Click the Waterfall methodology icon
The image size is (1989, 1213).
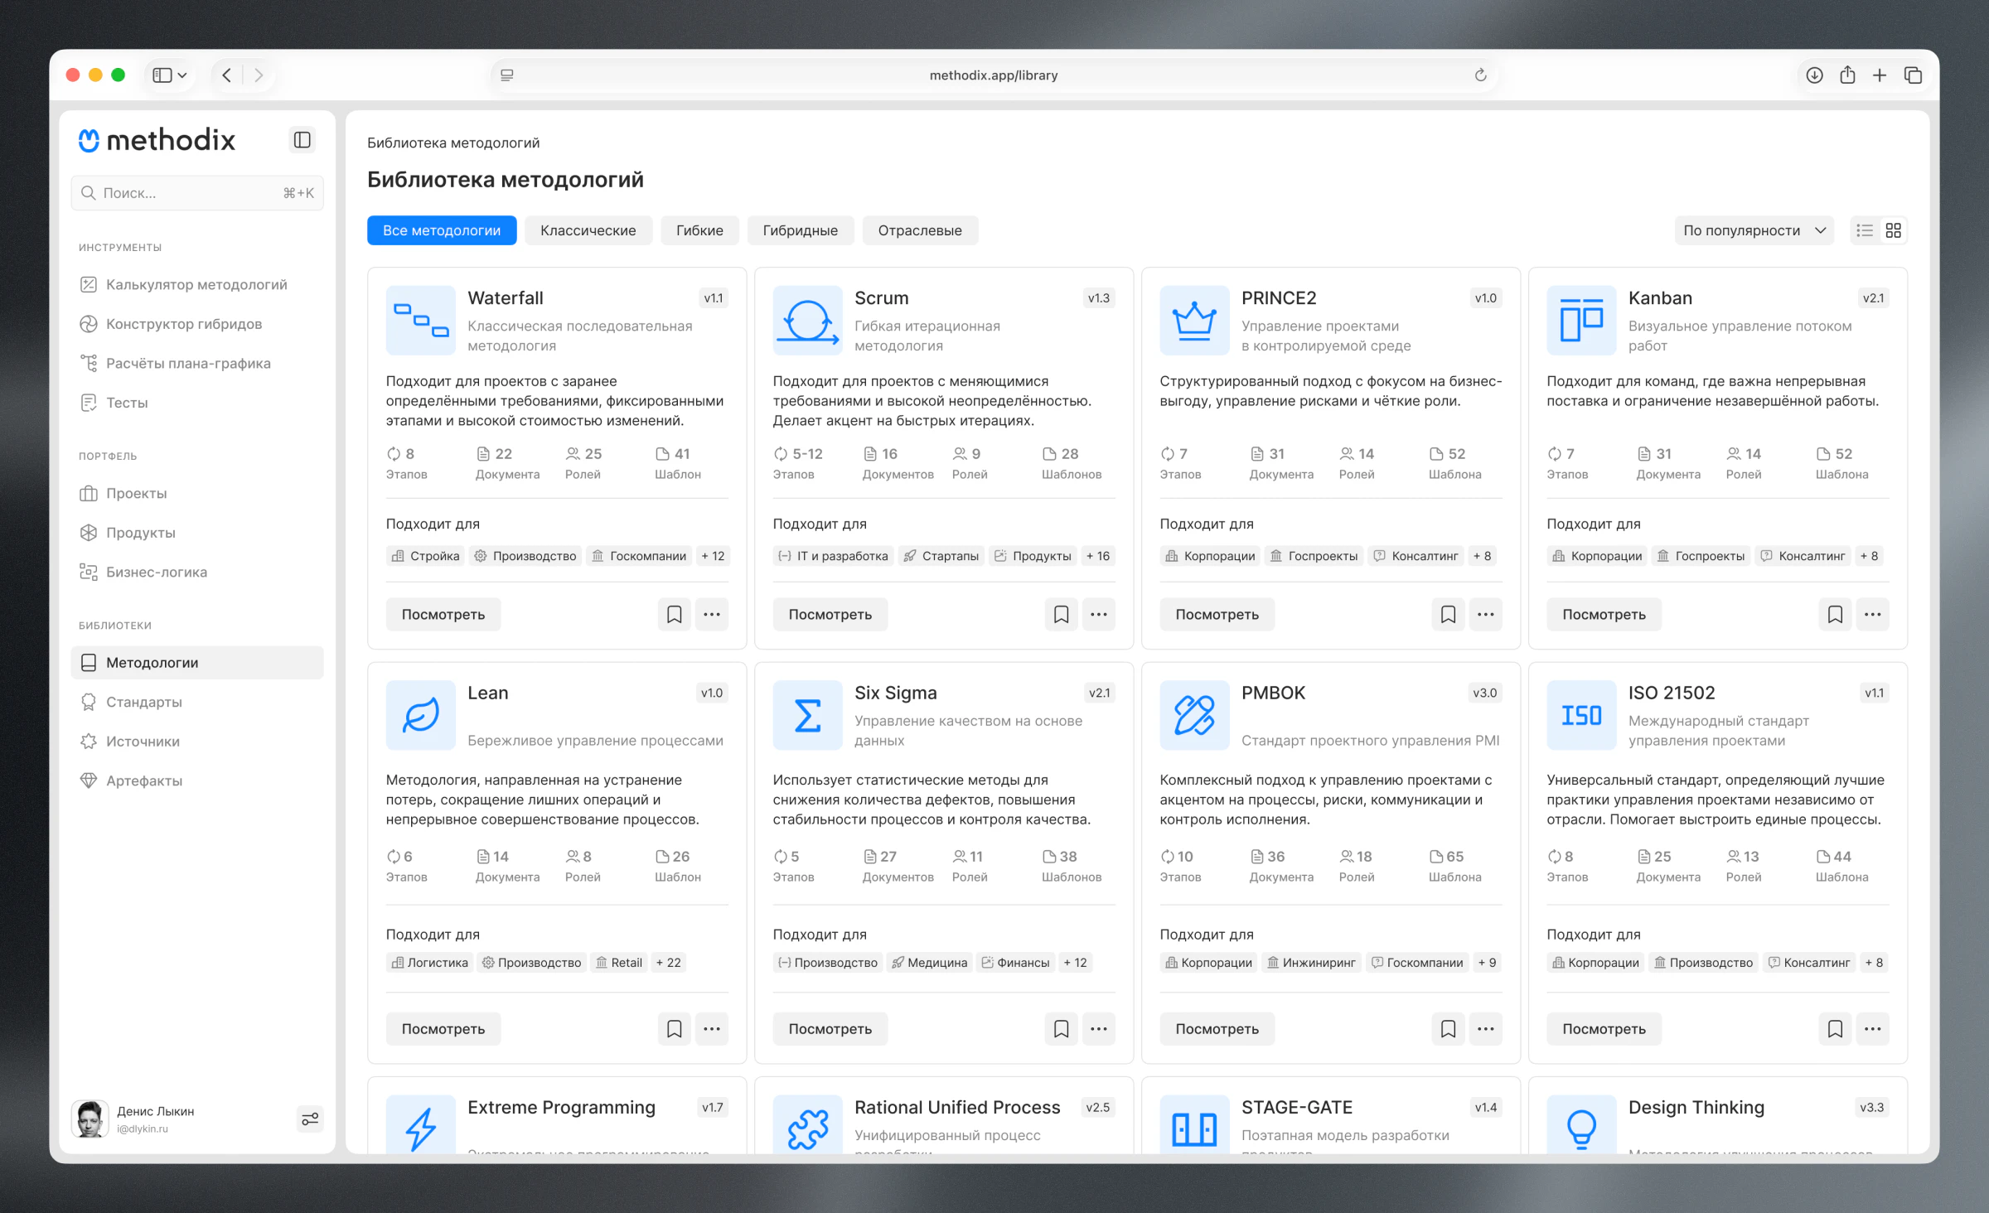click(421, 320)
